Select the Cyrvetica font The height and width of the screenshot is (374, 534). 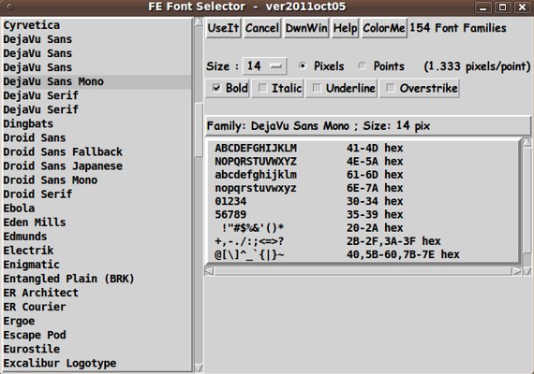pos(96,25)
